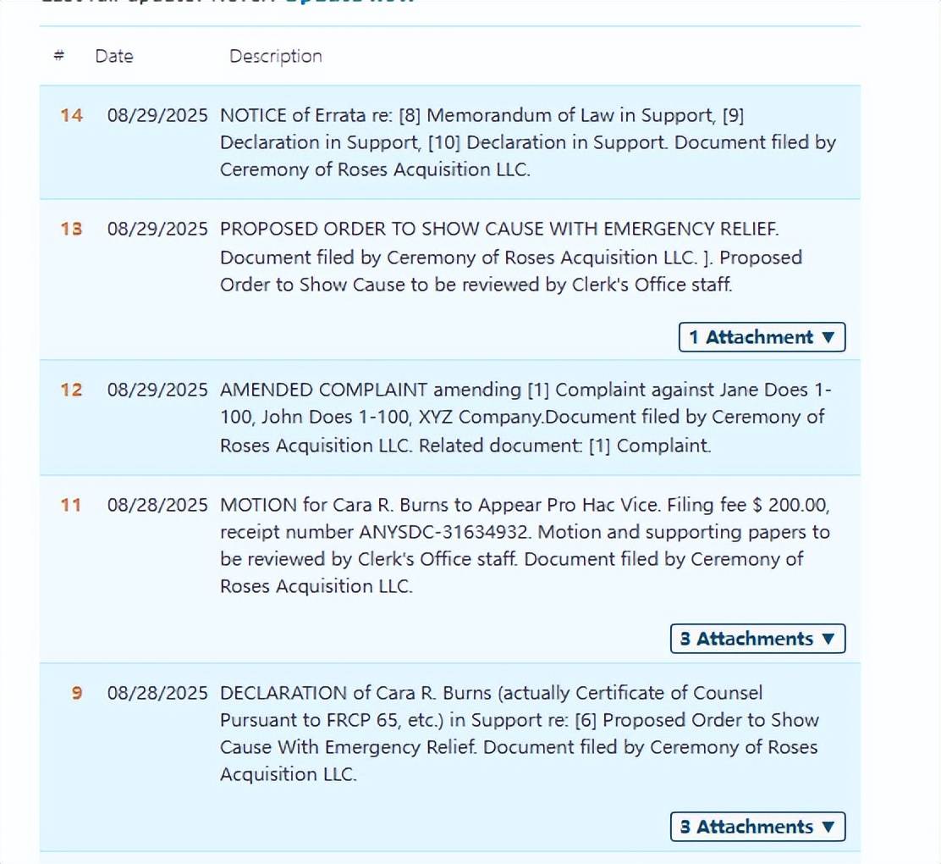941x864 pixels.
Task: Open docket entry 12 Amended Complaint
Action: coord(71,390)
